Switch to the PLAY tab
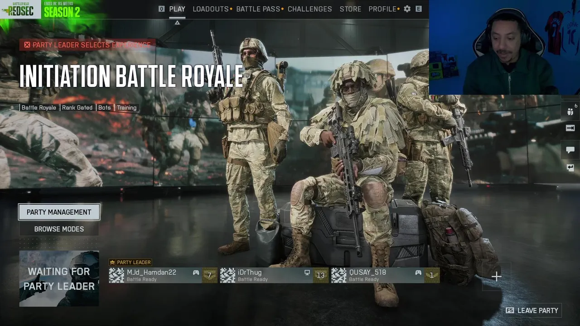Screen dimensions: 580x326 click(x=177, y=9)
